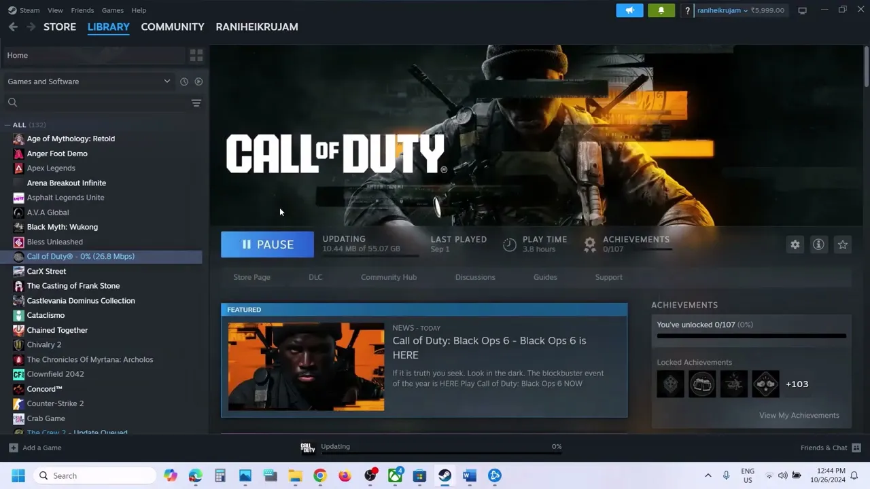This screenshot has width=870, height=489.
Task: Open Games and Software dropdown
Action: coord(89,81)
